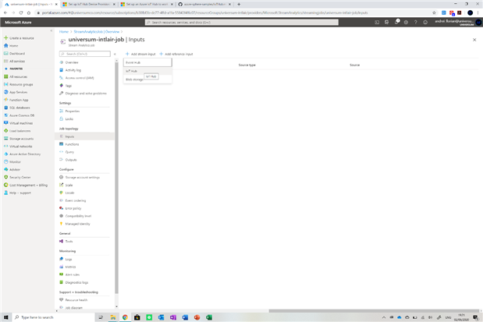Open the Cloud Shell icon in top bar
Image resolution: width=483 pixels, height=322 pixels.
377,22
